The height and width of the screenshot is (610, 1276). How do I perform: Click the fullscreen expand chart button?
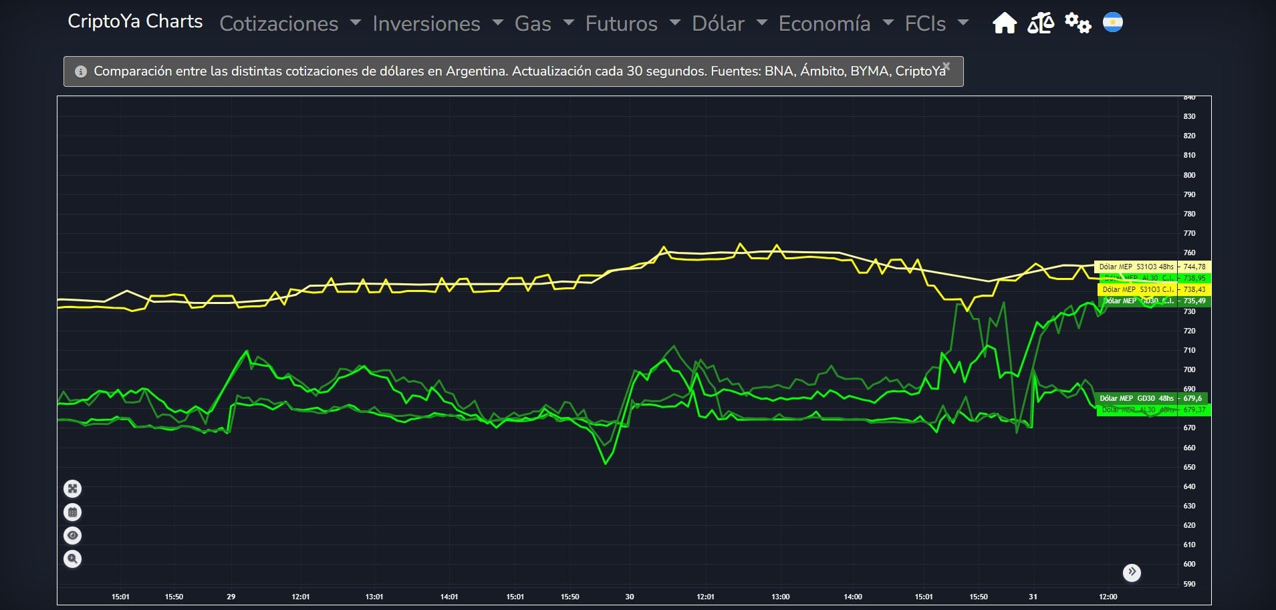73,489
